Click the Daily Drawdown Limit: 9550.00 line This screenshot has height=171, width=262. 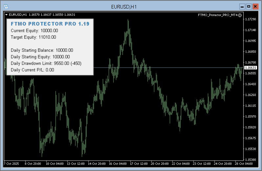point(46,63)
